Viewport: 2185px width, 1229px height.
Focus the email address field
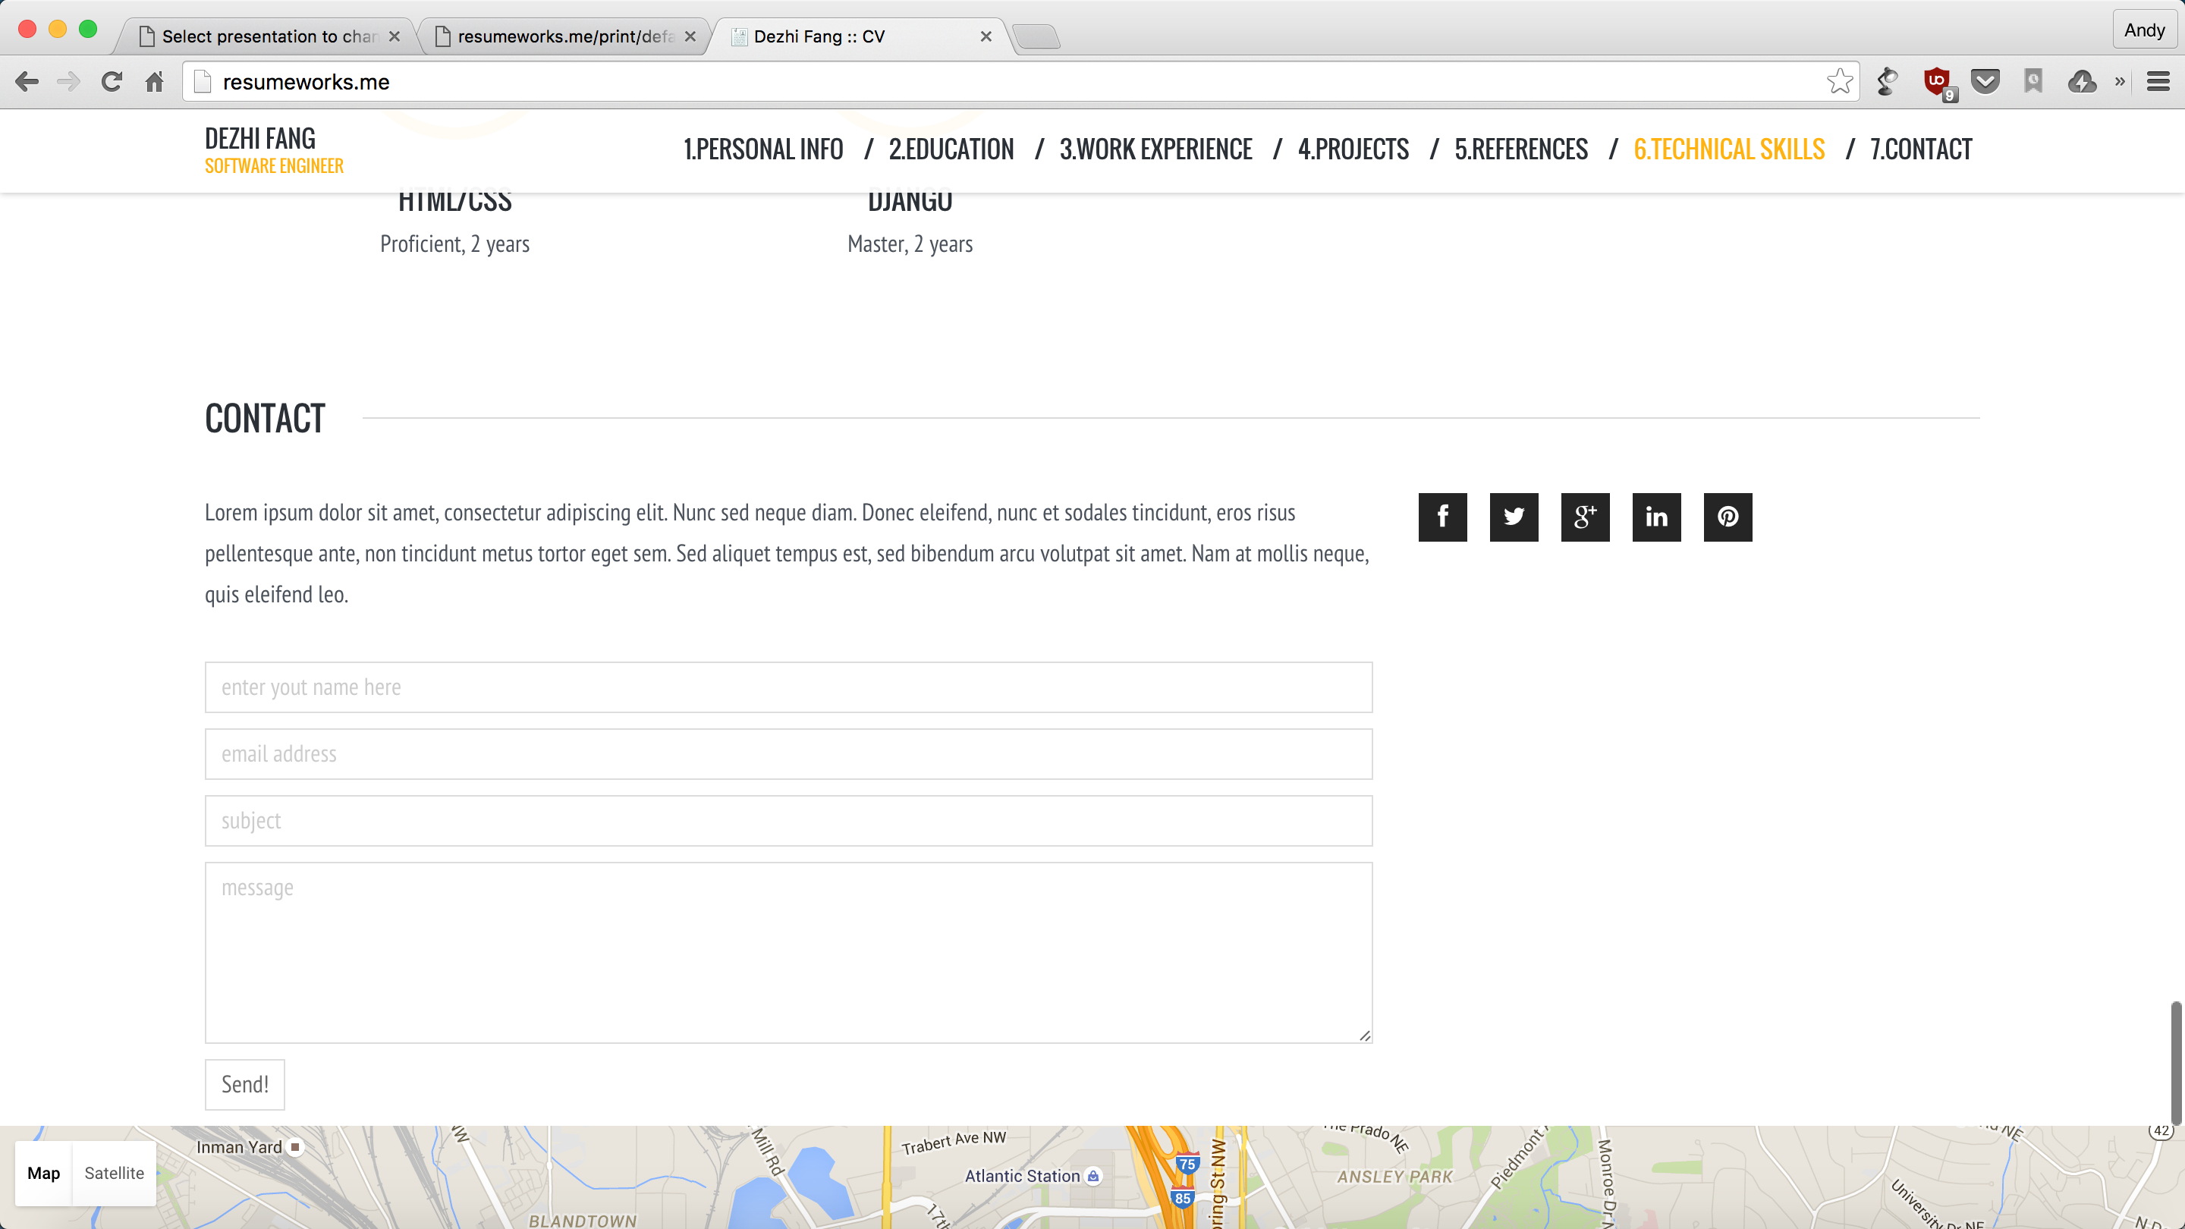tap(788, 753)
